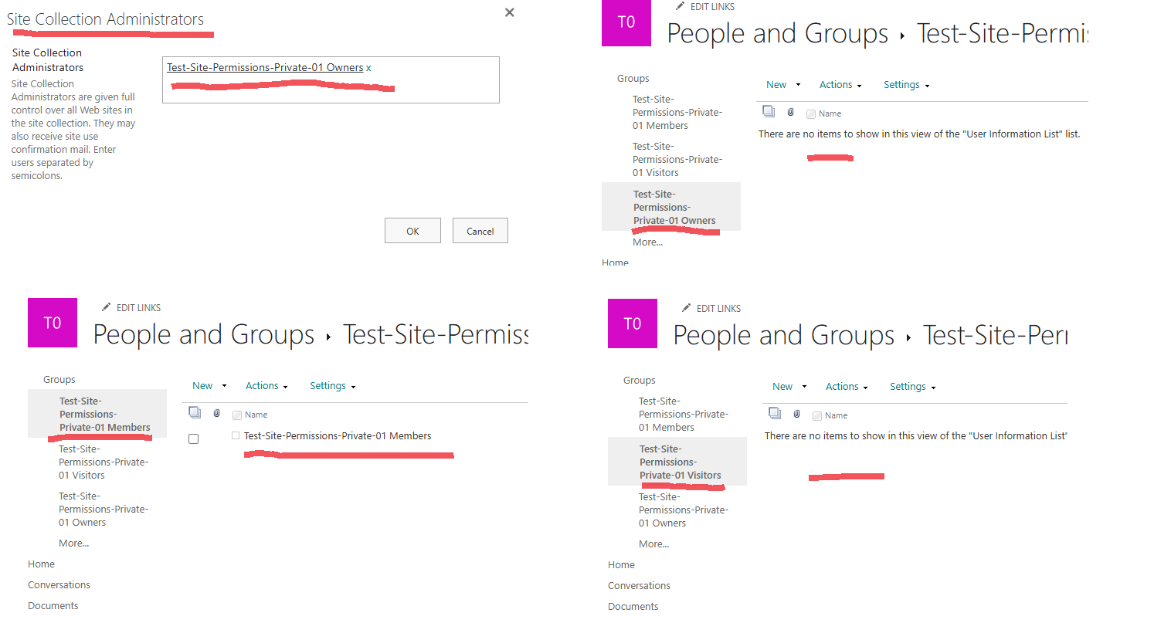Image resolution: width=1154 pixels, height=640 pixels.
Task: Open Conversations in the Visitors-highlighted view
Action: [639, 585]
